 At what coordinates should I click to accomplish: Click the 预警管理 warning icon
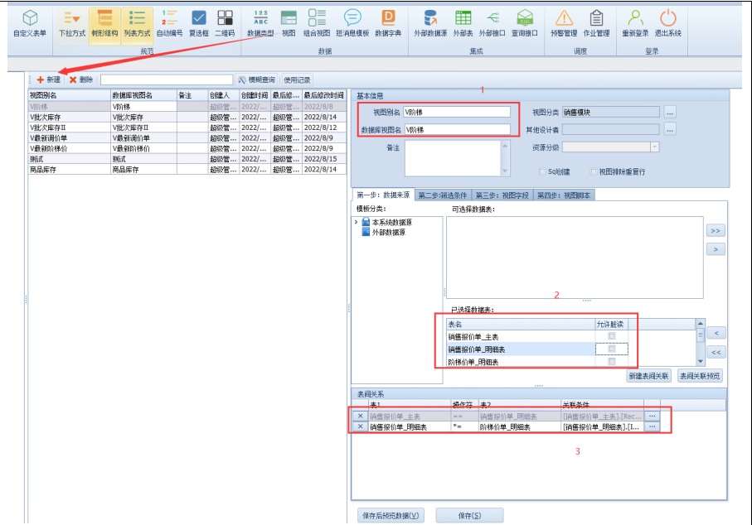(564, 22)
